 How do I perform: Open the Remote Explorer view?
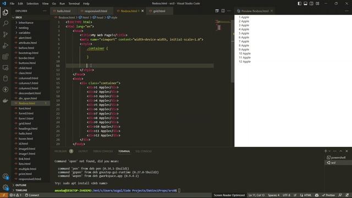point(5,67)
